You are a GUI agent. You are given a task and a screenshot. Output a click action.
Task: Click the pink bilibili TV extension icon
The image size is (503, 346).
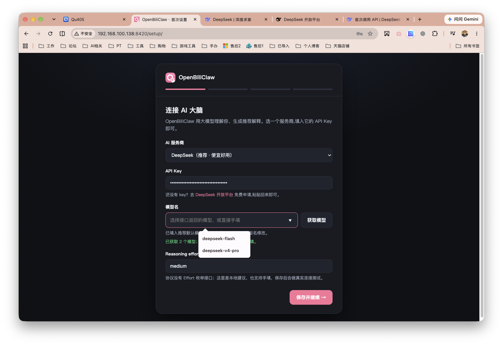[x=399, y=34]
